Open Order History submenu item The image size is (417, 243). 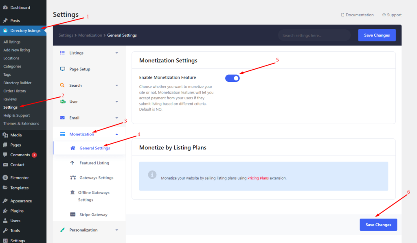pos(15,91)
